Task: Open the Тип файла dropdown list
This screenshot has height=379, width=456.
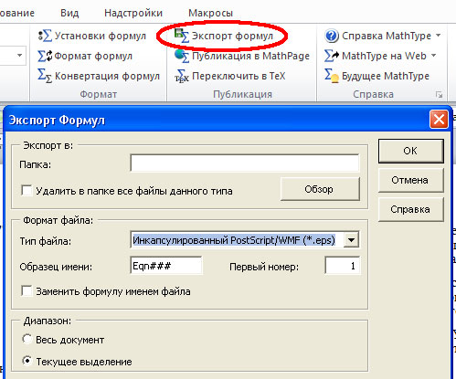Action: [x=351, y=240]
